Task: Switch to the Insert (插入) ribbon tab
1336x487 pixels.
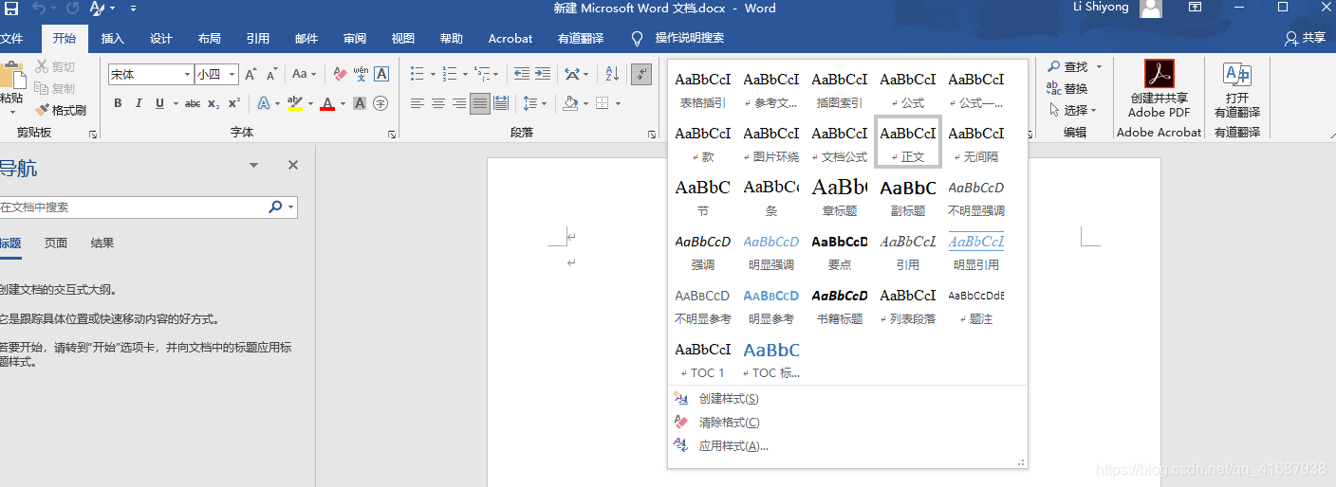Action: 113,39
